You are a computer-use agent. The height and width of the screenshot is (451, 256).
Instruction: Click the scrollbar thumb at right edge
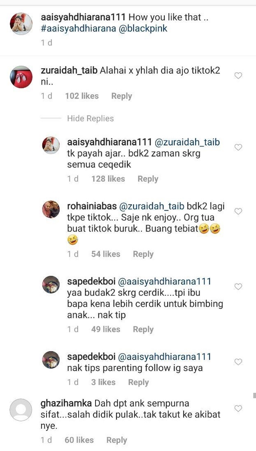click(x=254, y=395)
